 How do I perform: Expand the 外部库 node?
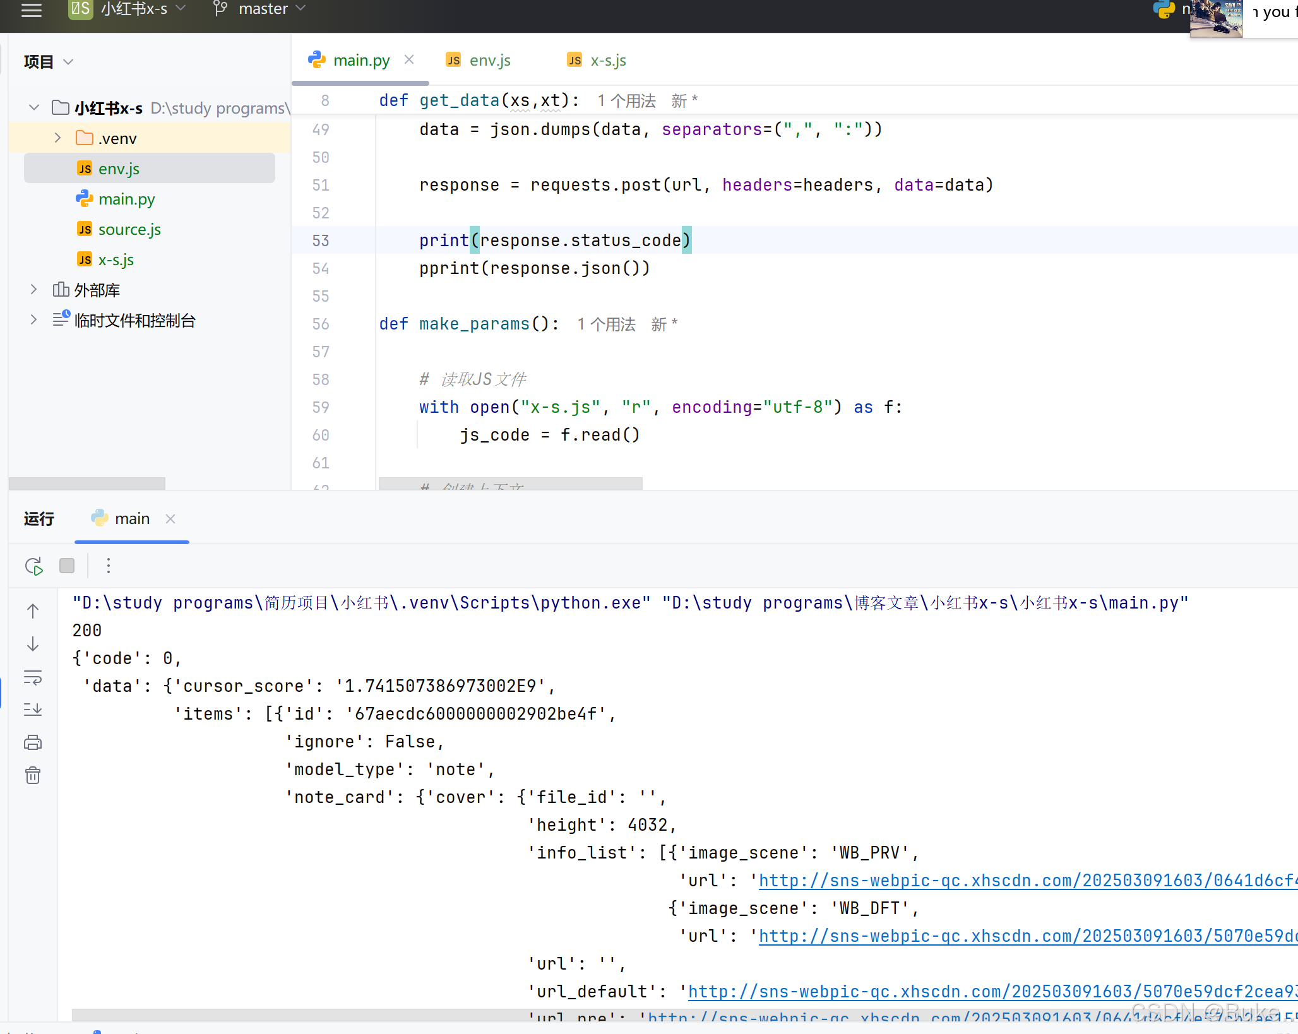[x=33, y=289]
